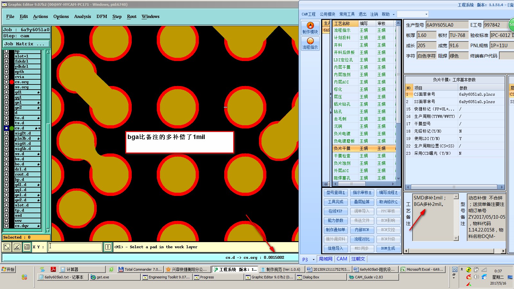The height and width of the screenshot is (289, 514).
Task: Switch to Microsoft Excel taskbar window
Action: [422, 269]
